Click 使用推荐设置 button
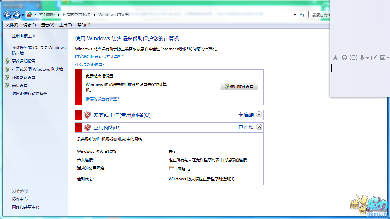Image resolution: width=390 pixels, height=219 pixels. point(239,87)
